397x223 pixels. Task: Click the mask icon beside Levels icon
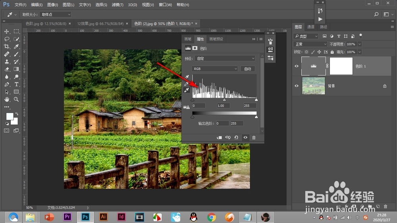pyautogui.click(x=195, y=48)
